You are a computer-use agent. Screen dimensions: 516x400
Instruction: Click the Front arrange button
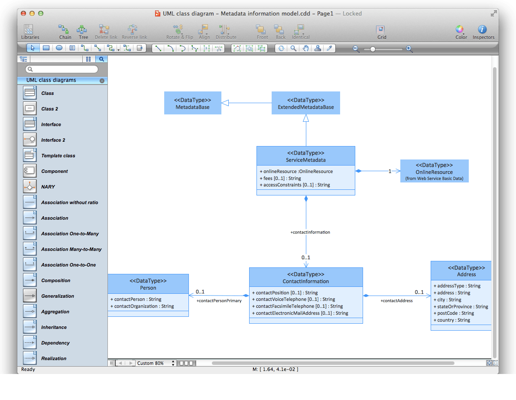[262, 31]
